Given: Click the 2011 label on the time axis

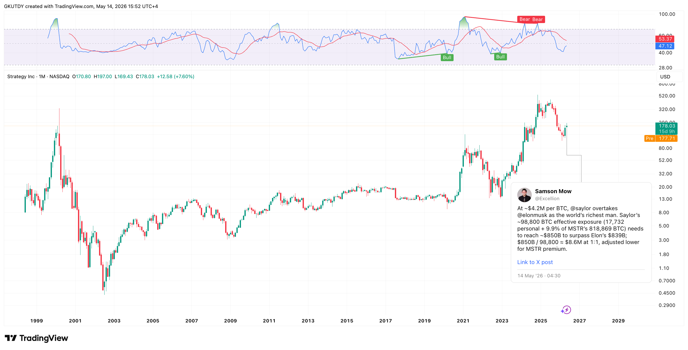Looking at the screenshot, I should pyautogui.click(x=269, y=321).
